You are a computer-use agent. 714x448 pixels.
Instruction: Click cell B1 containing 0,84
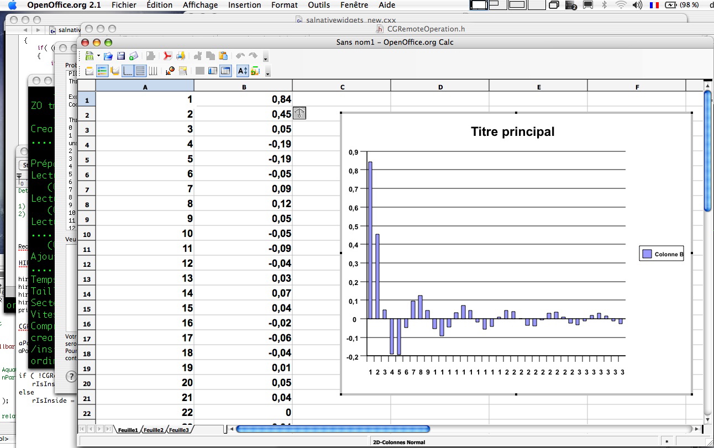(243, 99)
